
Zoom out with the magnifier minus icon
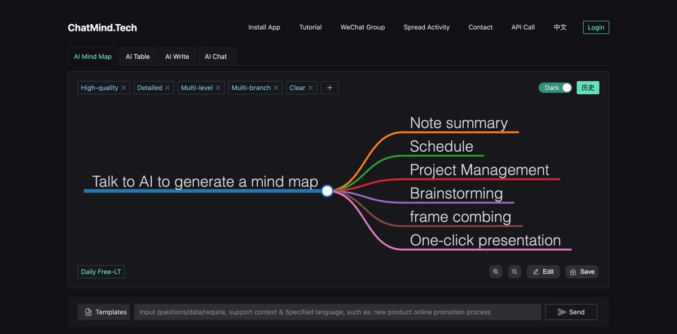(515, 272)
